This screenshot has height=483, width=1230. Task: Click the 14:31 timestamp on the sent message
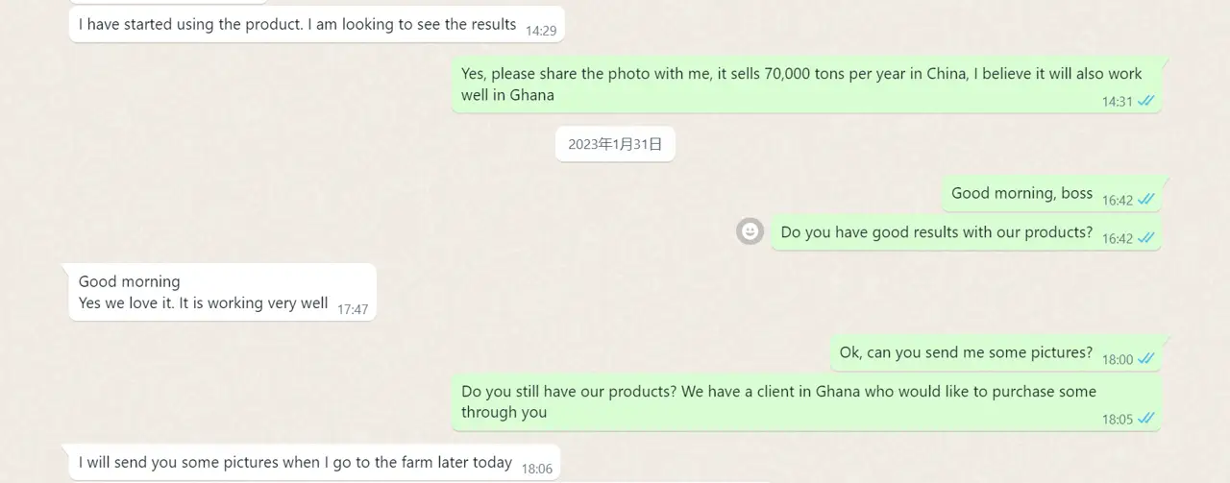pyautogui.click(x=1118, y=101)
